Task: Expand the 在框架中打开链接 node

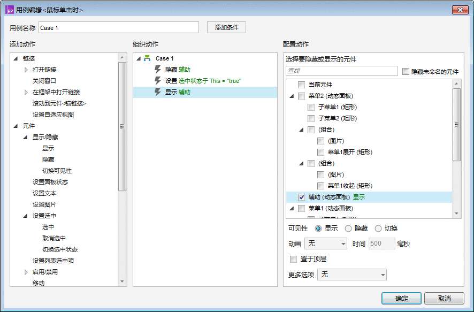Action: [26, 92]
